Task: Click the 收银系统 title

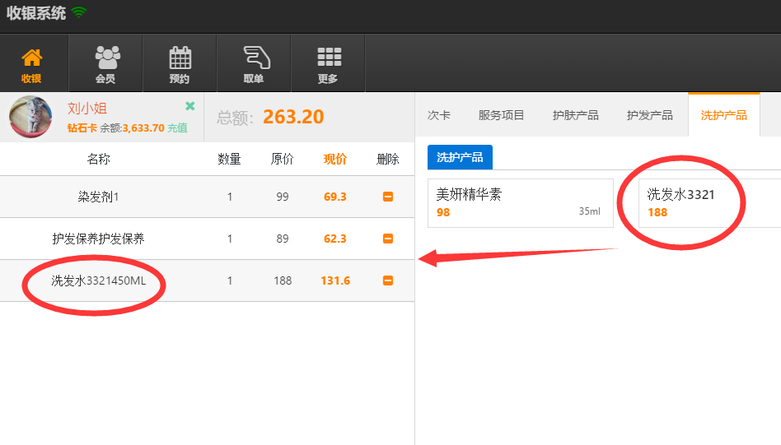Action: pyautogui.click(x=36, y=13)
